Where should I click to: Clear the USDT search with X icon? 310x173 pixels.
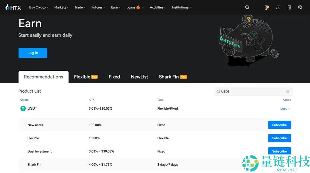[288, 92]
